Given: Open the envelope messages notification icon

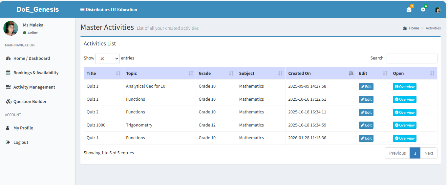Looking at the screenshot, I should [x=409, y=9].
